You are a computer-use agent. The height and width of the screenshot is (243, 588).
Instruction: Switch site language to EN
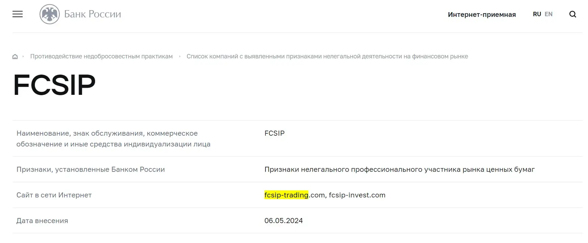pyautogui.click(x=548, y=14)
